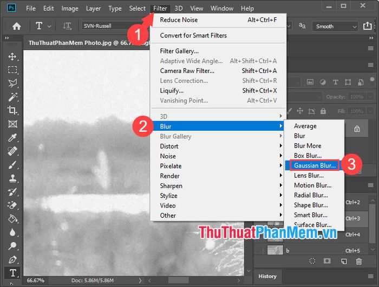The image size is (379, 287).
Task: Delete current channel trash icon
Action: click(358, 261)
